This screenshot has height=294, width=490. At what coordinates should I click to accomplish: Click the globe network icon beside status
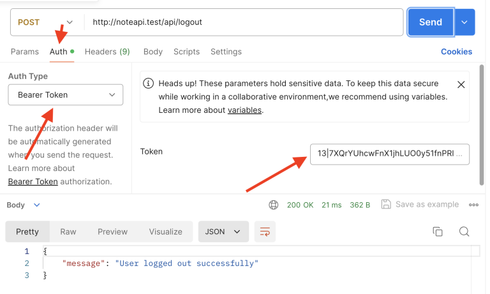click(274, 205)
